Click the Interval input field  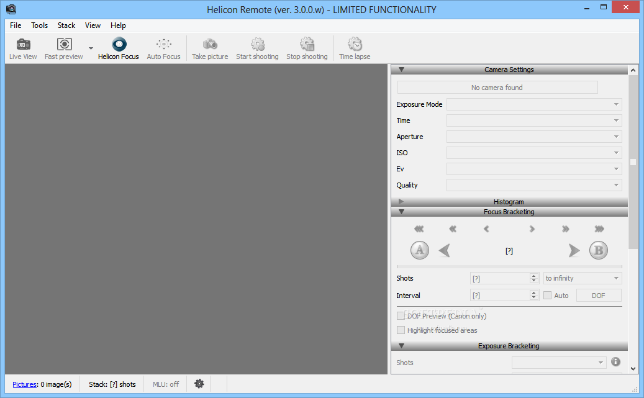coord(500,296)
